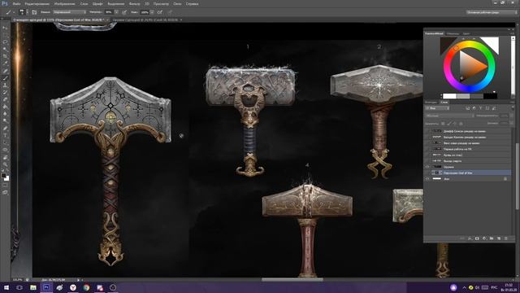Viewport: 520px width, 293px height.
Task: Select the Eyedropper tool
Action: click(6, 63)
